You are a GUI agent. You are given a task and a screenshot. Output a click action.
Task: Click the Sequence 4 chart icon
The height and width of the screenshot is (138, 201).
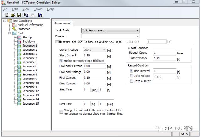pyautogui.click(x=19, y=58)
